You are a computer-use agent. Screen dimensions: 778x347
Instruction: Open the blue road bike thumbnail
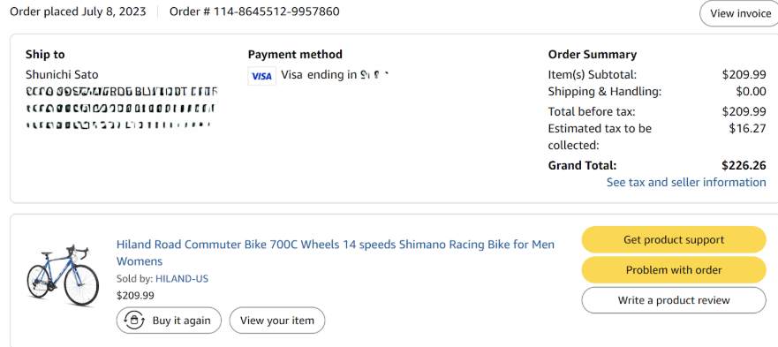pos(63,276)
